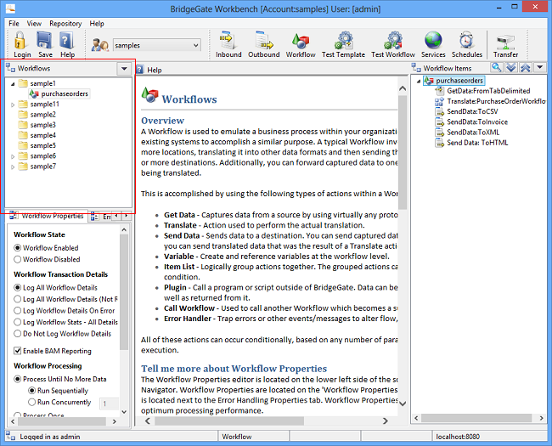Screen dimensions: 552x446
Task: Select SendData:ToCSV workflow item
Action: tap(472, 111)
